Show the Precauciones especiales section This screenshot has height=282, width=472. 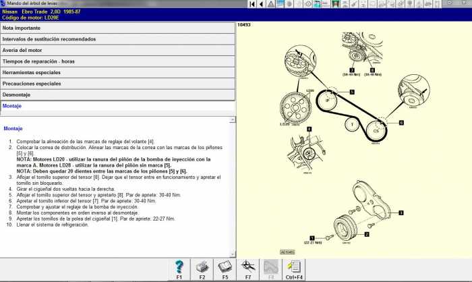(117, 84)
